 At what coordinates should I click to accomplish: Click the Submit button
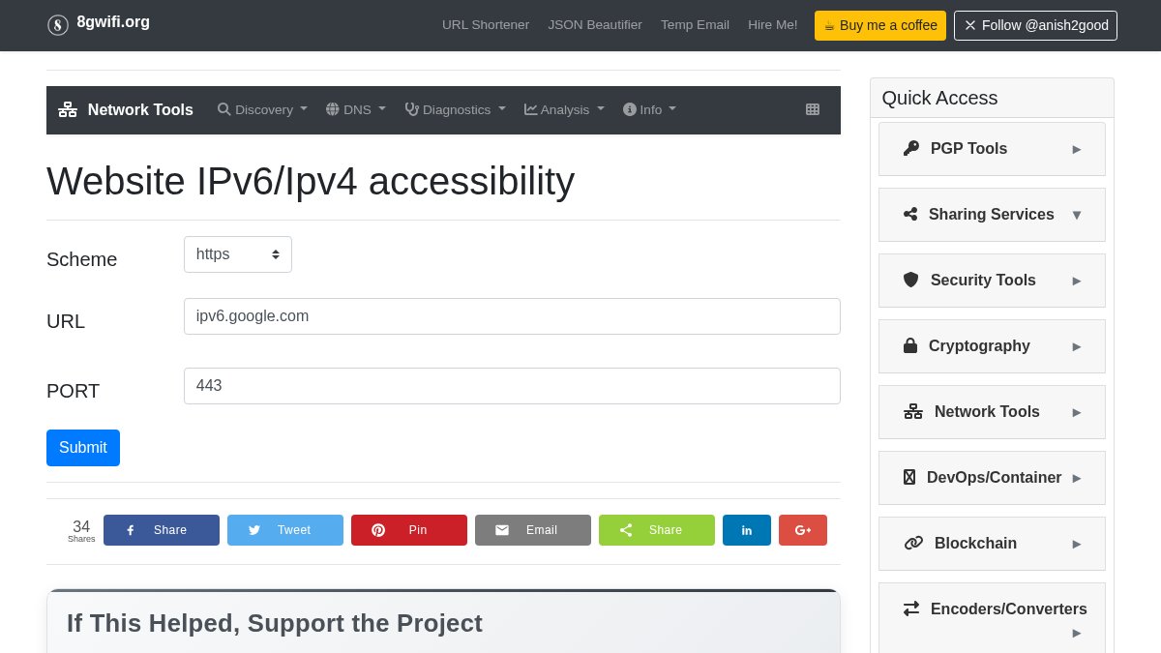tap(82, 447)
